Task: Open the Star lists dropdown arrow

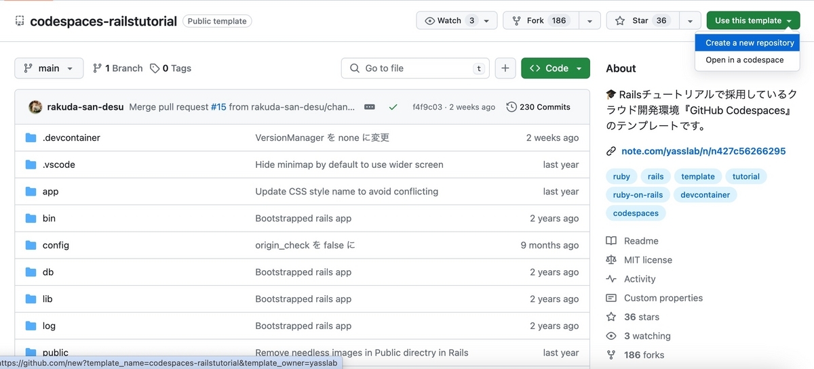Action: [690, 20]
